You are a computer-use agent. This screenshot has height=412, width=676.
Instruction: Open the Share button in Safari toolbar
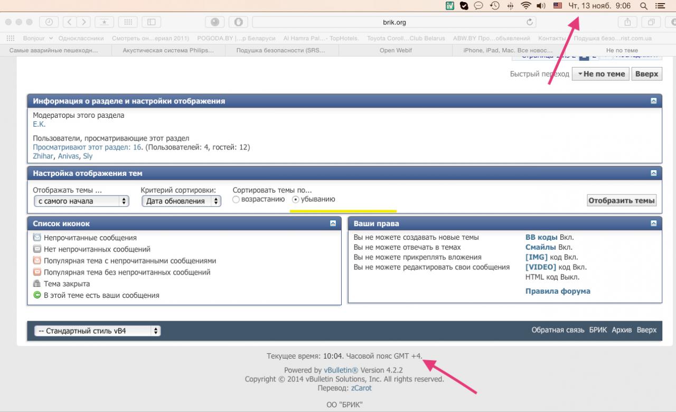[627, 22]
